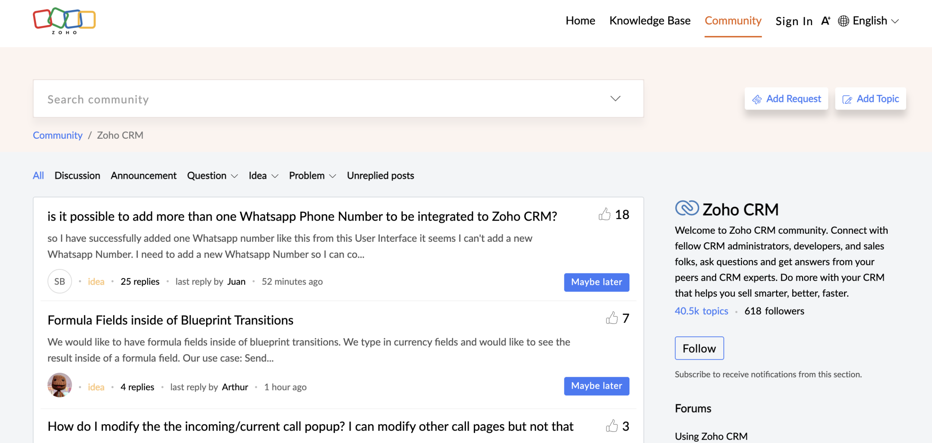Screen dimensions: 932x443
Task: Like the Formula Fields post
Action: tap(613, 318)
